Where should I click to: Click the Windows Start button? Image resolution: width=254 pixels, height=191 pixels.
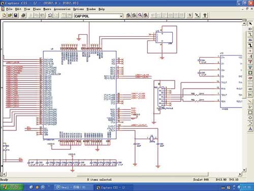click(x=12, y=187)
